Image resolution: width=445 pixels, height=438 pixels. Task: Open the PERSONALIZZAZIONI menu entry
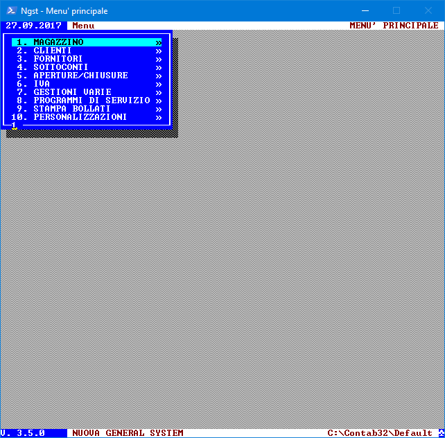pos(80,117)
